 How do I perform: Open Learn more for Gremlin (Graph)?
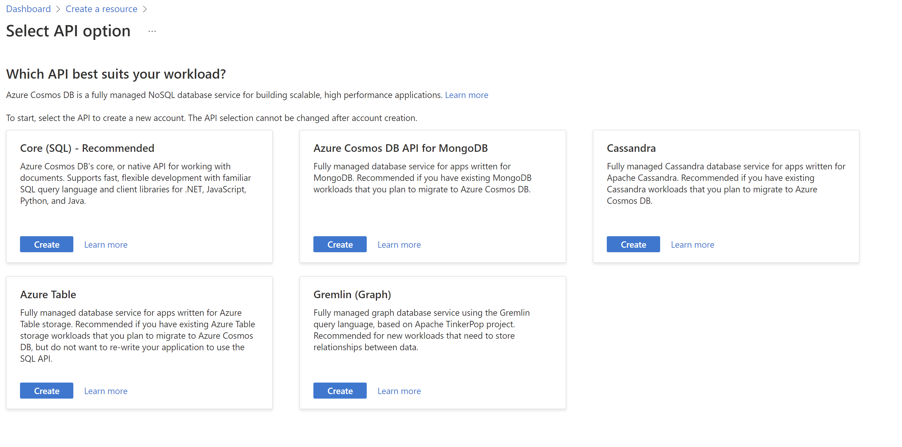tap(399, 391)
